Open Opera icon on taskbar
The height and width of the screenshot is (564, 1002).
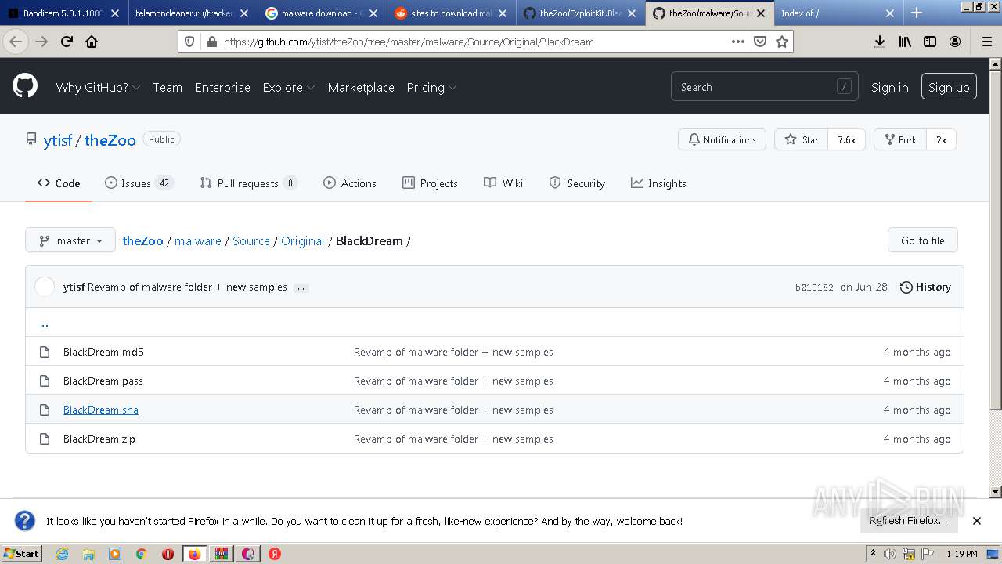168,554
